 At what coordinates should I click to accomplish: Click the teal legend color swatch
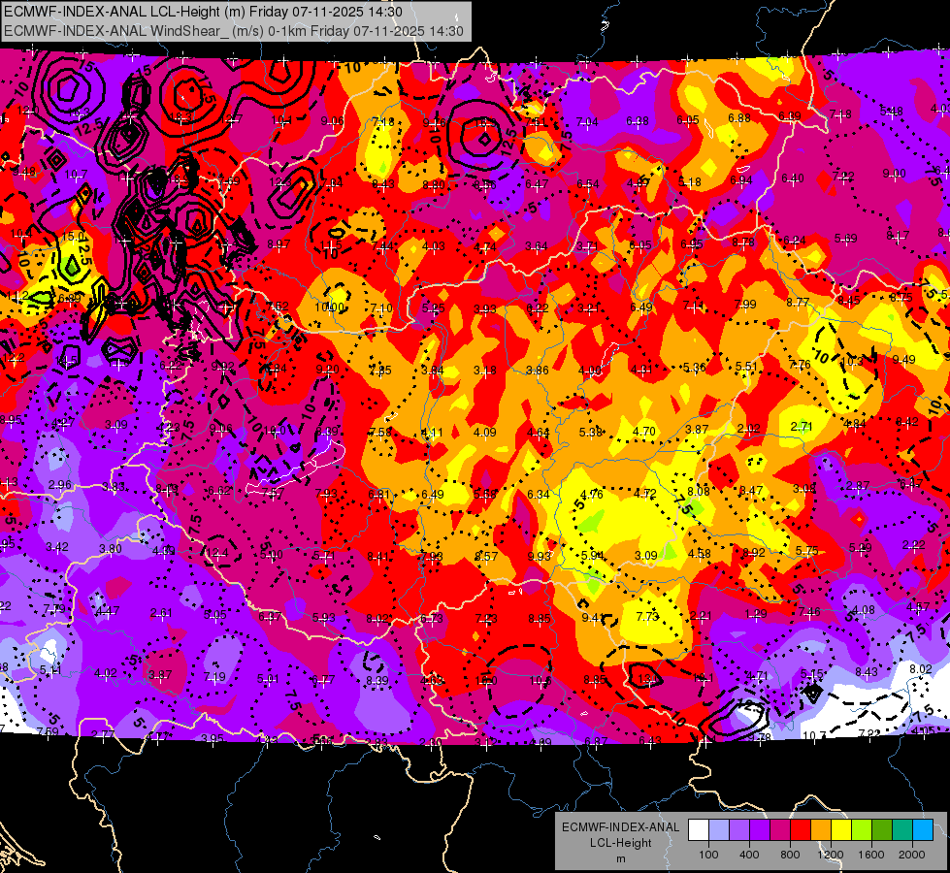coord(902,829)
